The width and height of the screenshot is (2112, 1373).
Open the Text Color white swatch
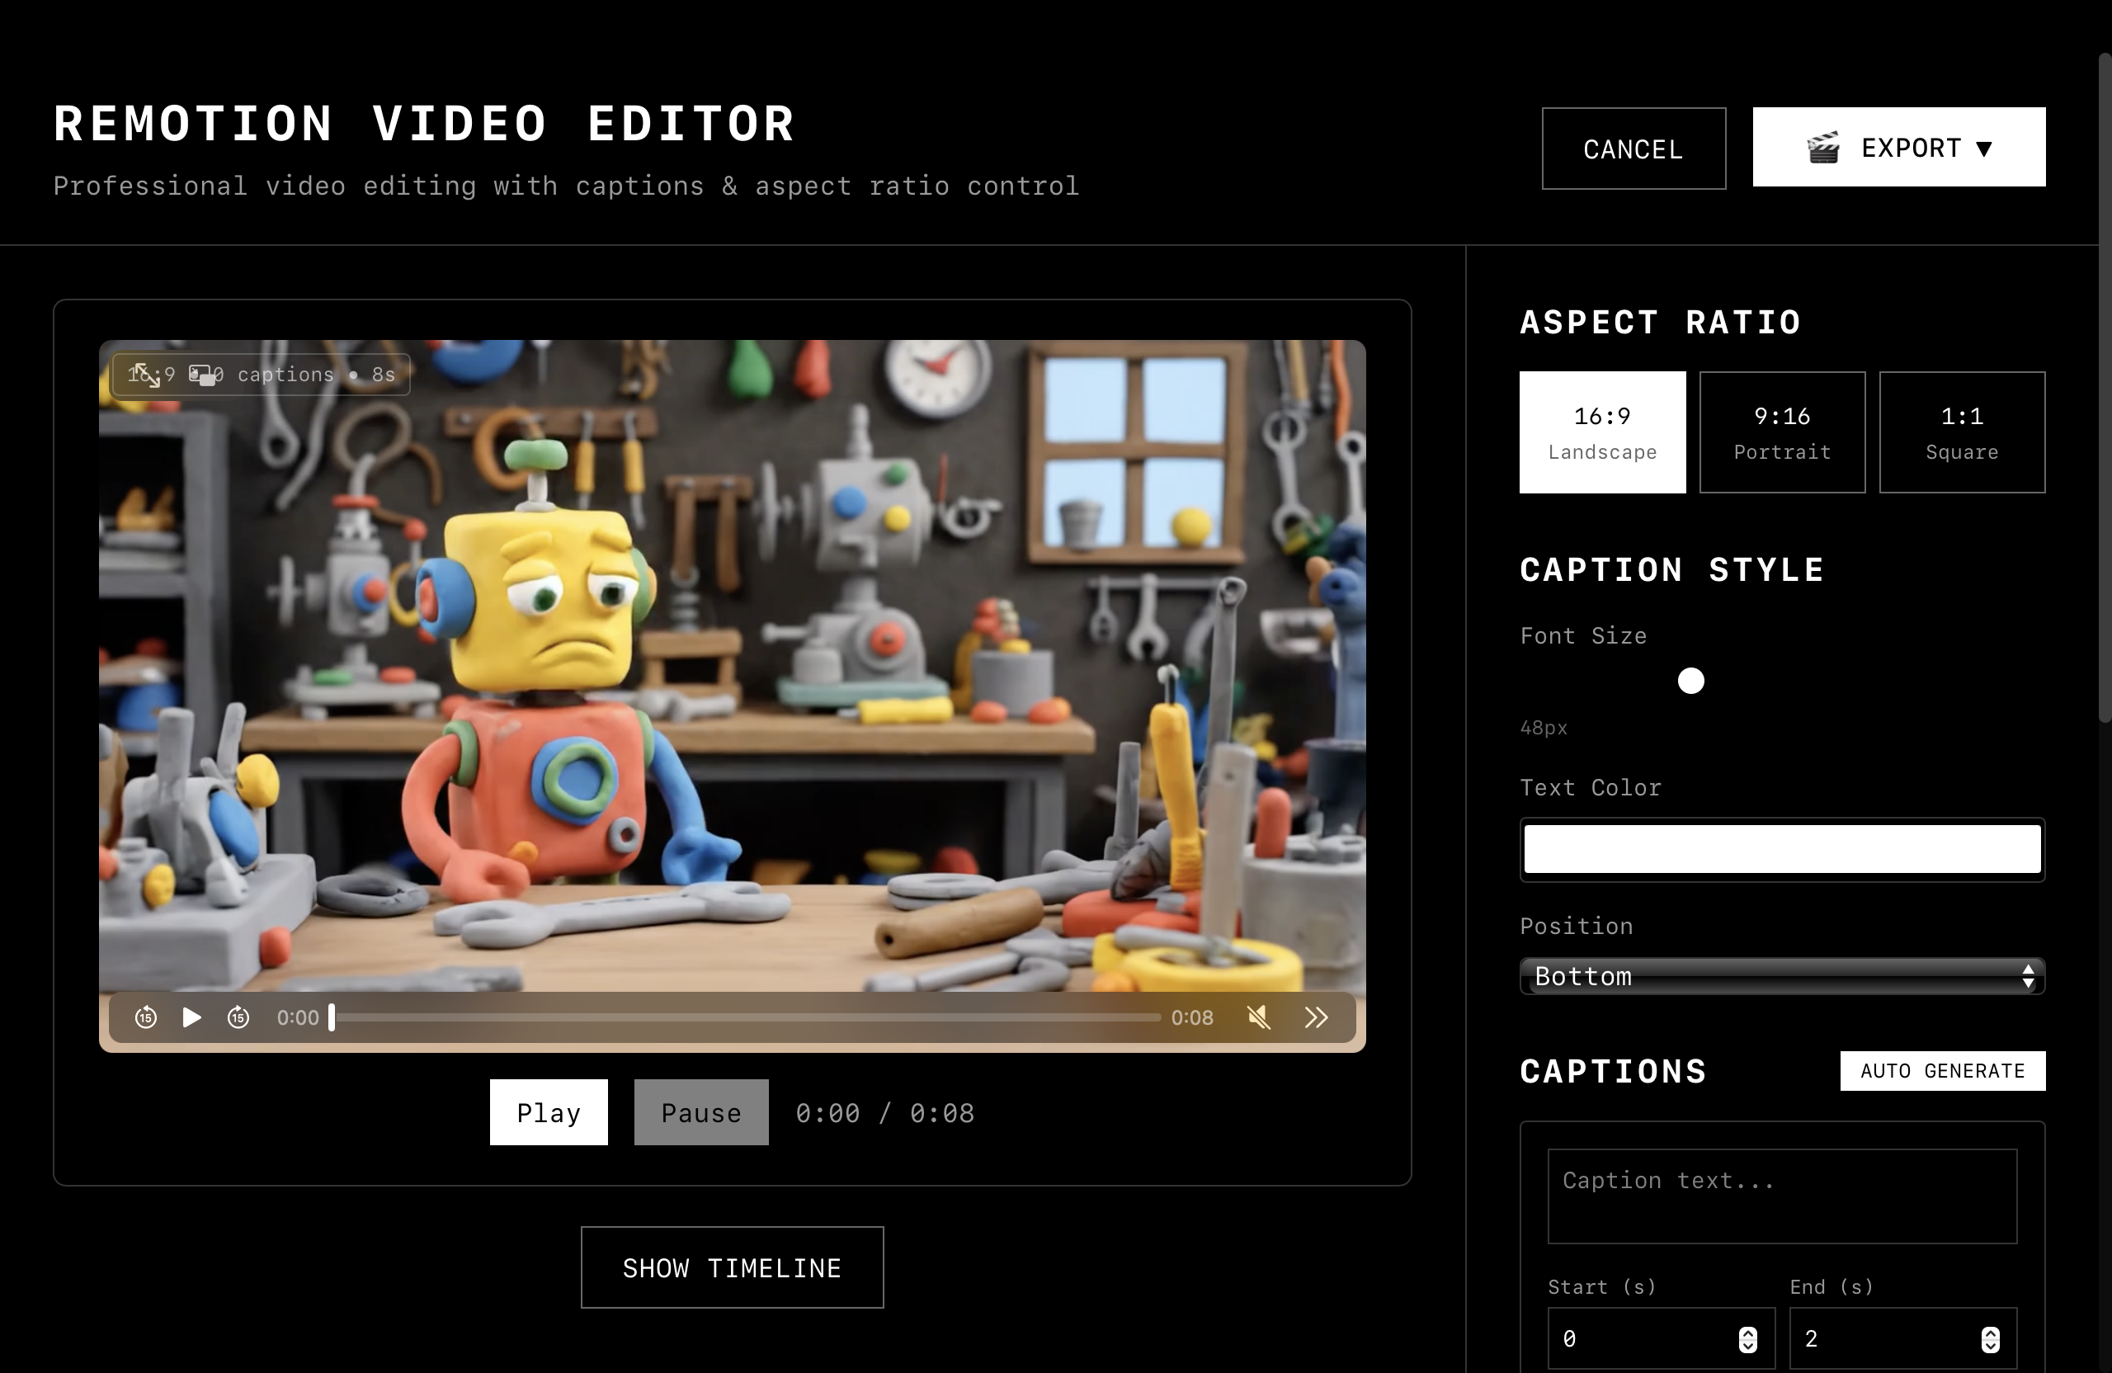coord(1782,849)
